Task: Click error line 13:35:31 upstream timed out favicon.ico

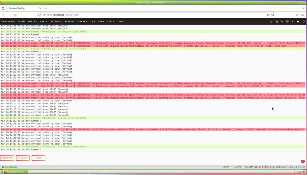Action: [153, 95]
